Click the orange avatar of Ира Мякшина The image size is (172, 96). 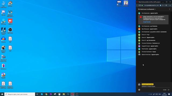pyautogui.click(x=139, y=29)
